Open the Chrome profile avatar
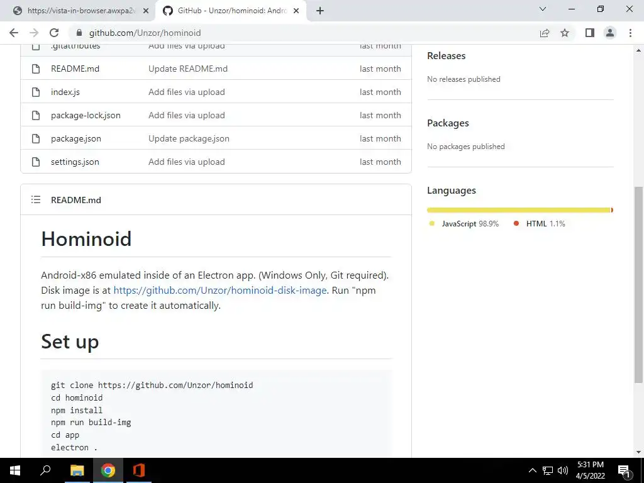The width and height of the screenshot is (644, 483). point(610,33)
